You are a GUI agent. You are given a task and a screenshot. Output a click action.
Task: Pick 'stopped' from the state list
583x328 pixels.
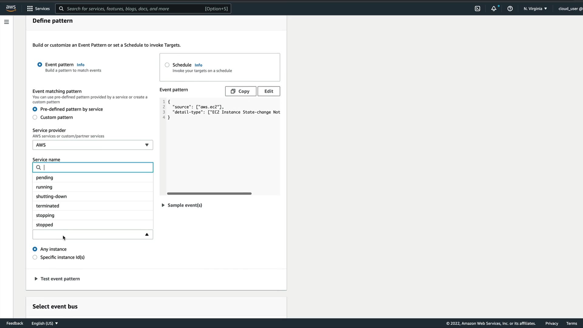point(45,225)
